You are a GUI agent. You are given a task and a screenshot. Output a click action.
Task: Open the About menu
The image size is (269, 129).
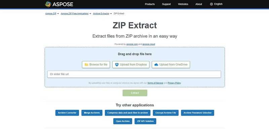199,4
